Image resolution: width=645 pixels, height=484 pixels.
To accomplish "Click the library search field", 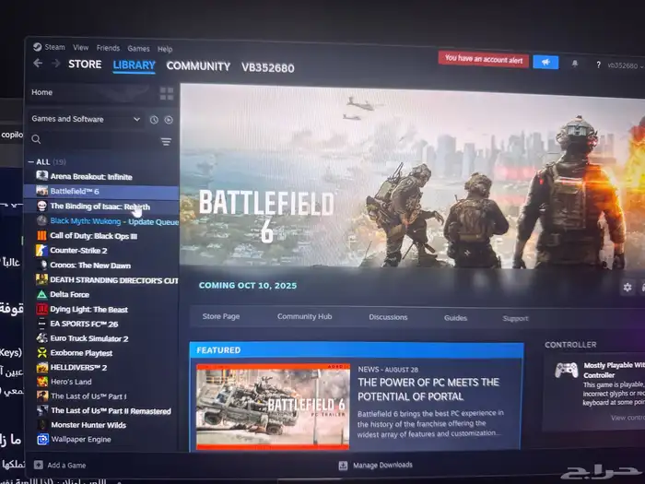I will point(92,140).
